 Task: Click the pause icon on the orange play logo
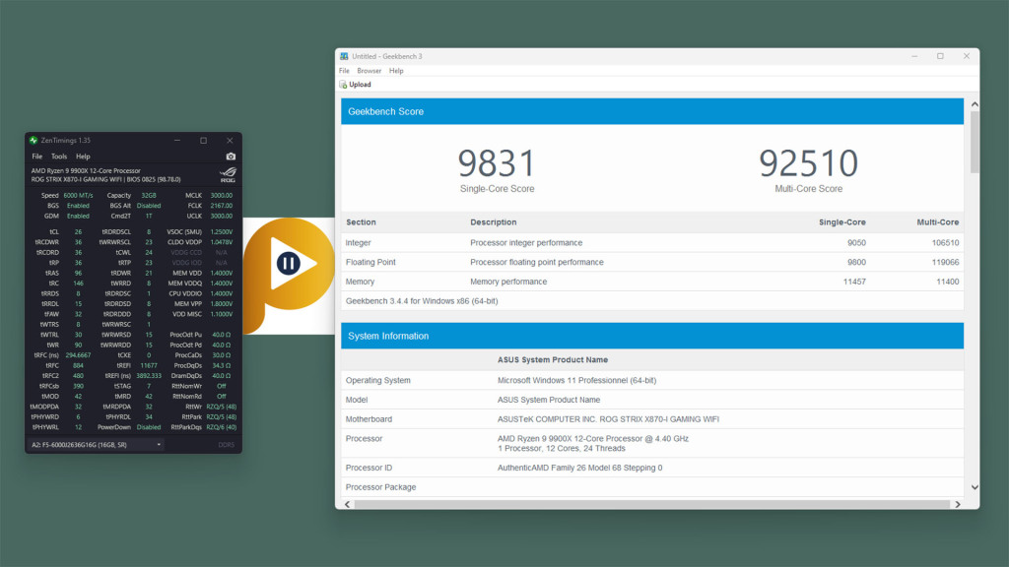288,263
